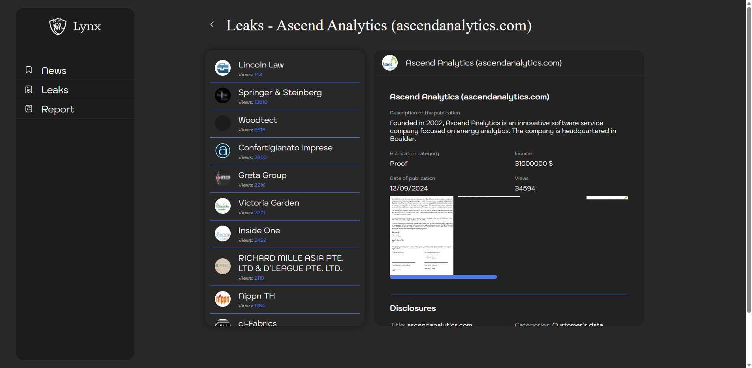Click the blue horizontal scrollbar under thumbnails
This screenshot has width=752, height=368.
tap(443, 277)
